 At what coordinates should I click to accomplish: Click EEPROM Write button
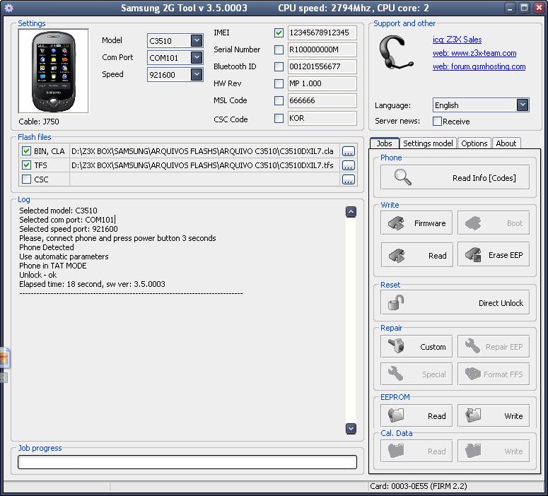click(x=494, y=415)
